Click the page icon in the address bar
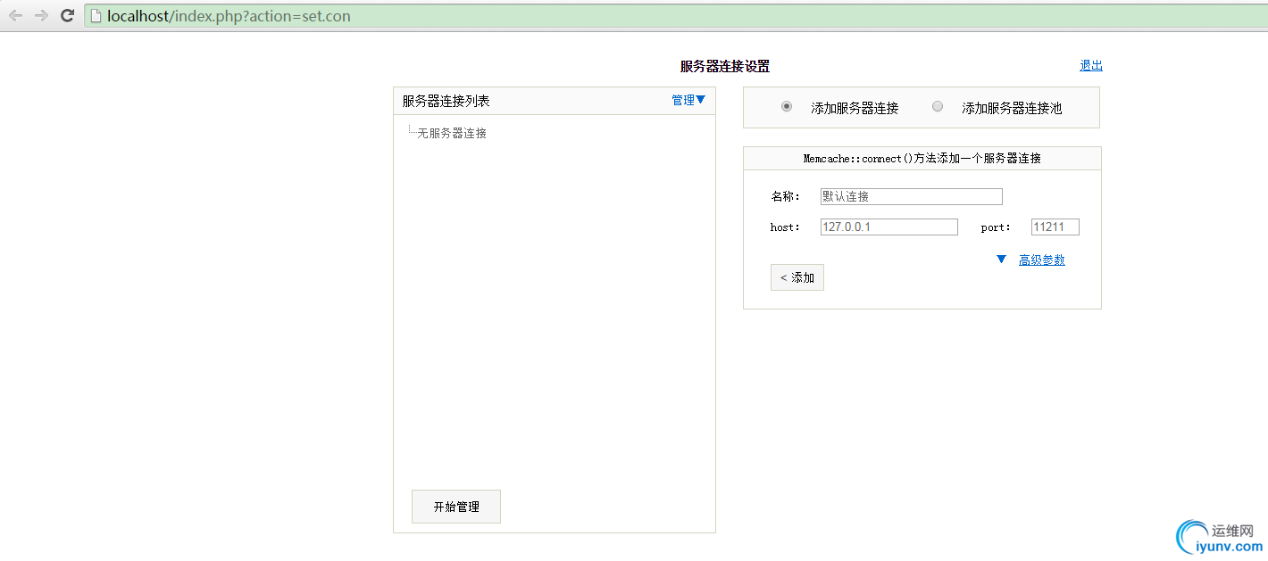 pos(95,15)
